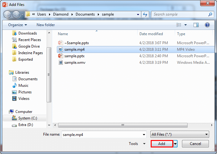Click the file list horizontal scrollbar thumb
217x154 pixels.
click(x=123, y=125)
